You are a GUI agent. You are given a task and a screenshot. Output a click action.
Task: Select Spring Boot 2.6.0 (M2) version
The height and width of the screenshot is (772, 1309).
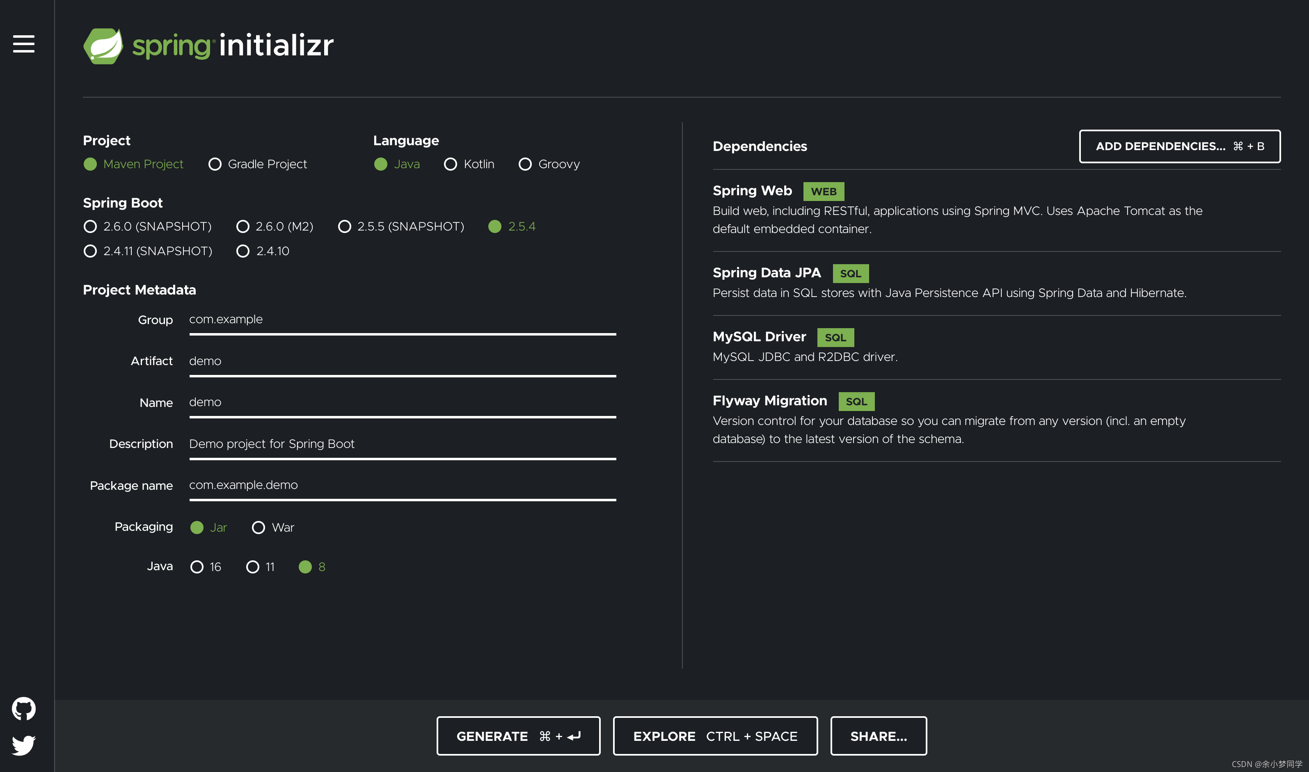pyautogui.click(x=243, y=227)
